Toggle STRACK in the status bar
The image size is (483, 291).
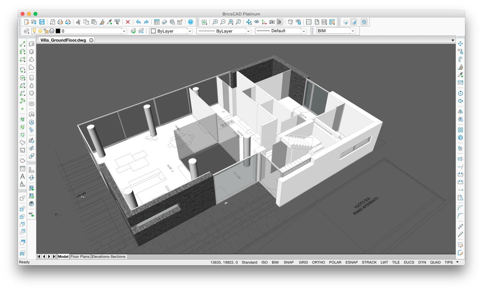pyautogui.click(x=369, y=262)
